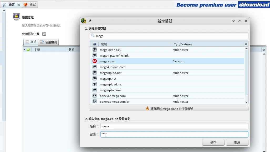Click the tools icon on 設定 tab
This screenshot has width=270, height=152.
tap(4, 5)
